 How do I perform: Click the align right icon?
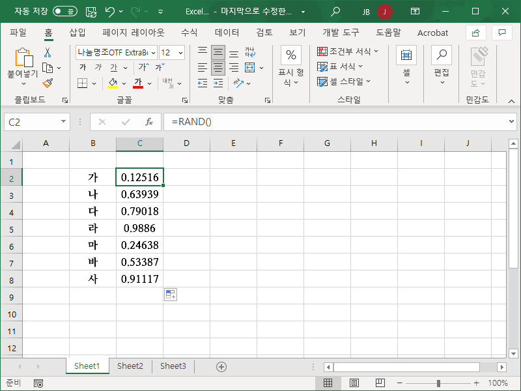pyautogui.click(x=234, y=68)
